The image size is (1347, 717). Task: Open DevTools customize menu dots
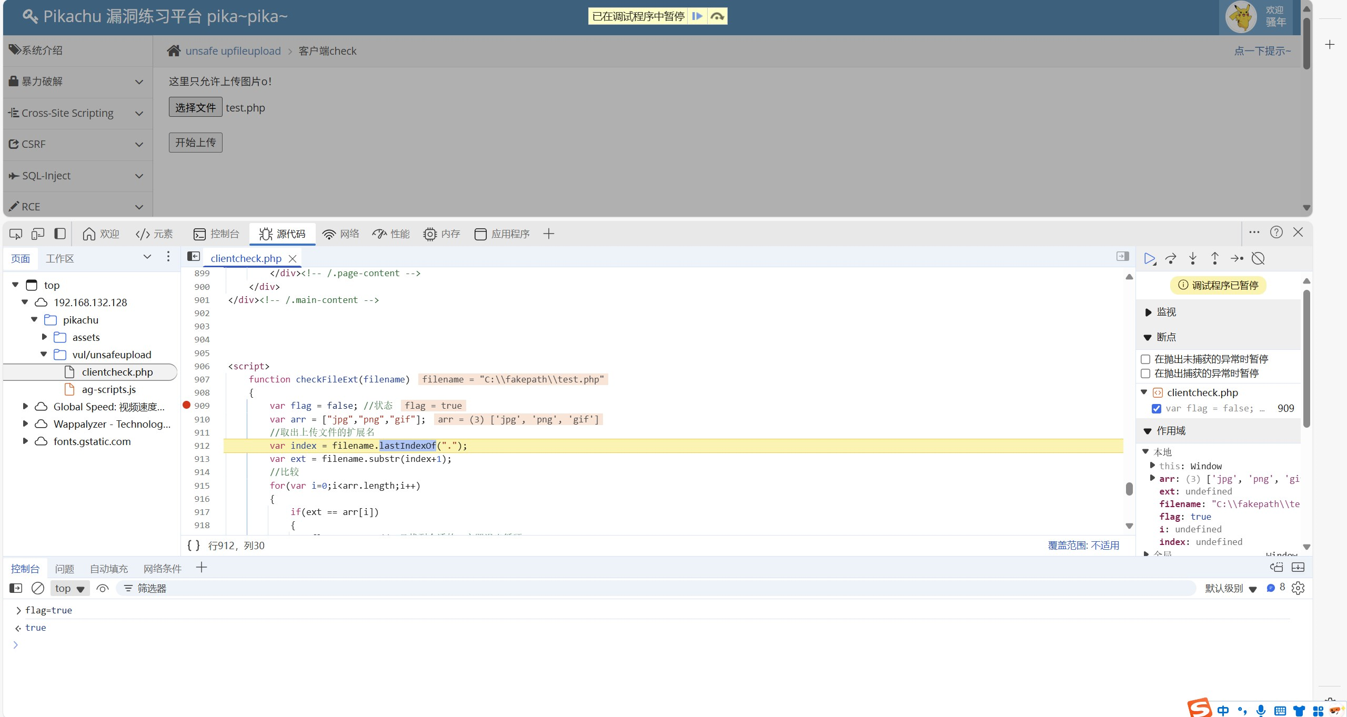coord(1254,232)
